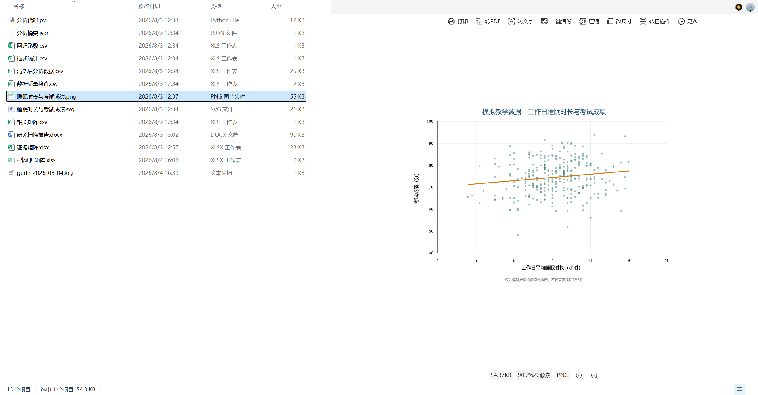Sort files by 名称 column header
758x395 pixels.
click(19, 6)
